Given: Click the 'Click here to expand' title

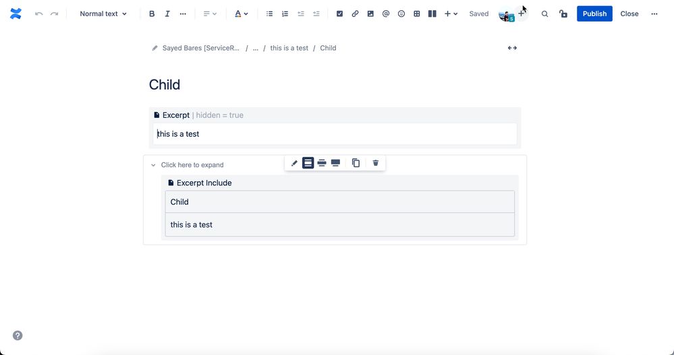Looking at the screenshot, I should (192, 165).
